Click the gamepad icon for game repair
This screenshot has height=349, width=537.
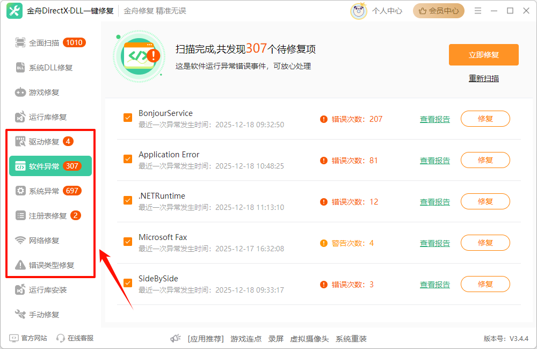tap(20, 92)
